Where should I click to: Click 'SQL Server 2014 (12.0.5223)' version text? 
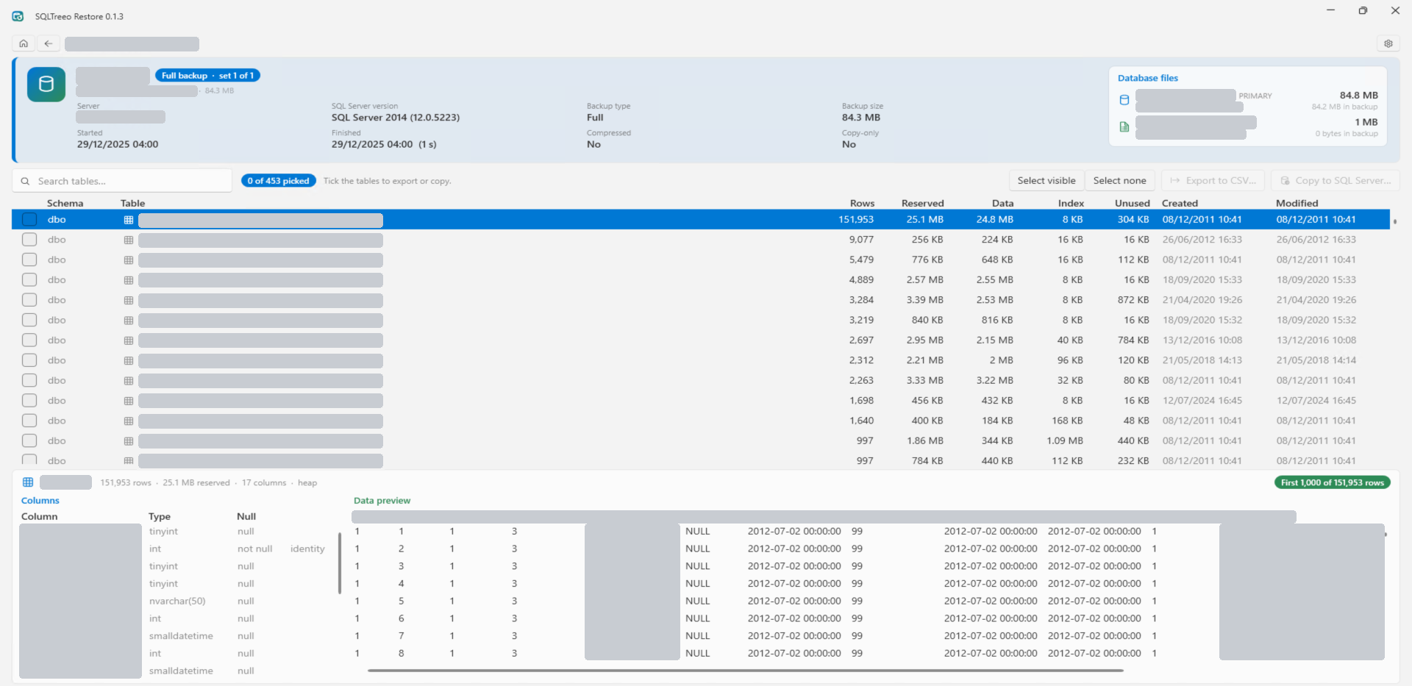[396, 118]
